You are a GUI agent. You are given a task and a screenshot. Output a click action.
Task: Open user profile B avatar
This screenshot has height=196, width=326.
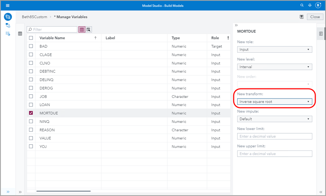318,6
